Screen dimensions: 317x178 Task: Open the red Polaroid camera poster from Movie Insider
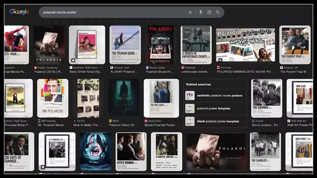point(160,45)
